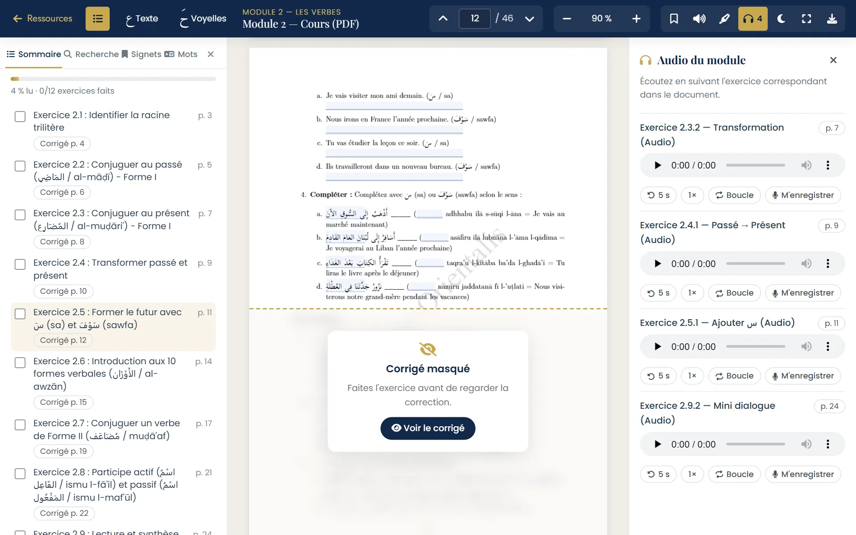
Task: Close the Audio du module panel
Action: click(x=833, y=60)
